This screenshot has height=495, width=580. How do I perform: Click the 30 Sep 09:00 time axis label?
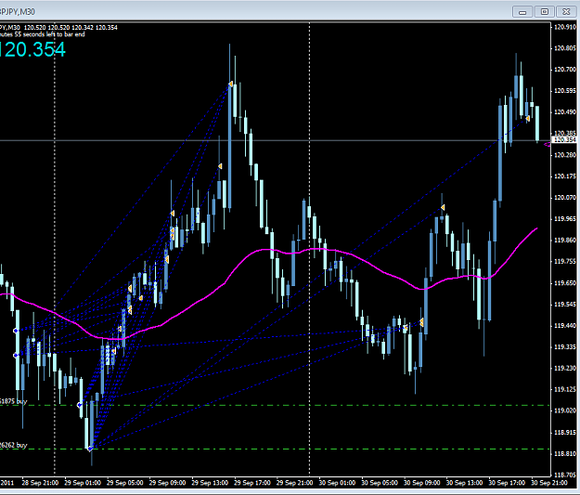(422, 483)
